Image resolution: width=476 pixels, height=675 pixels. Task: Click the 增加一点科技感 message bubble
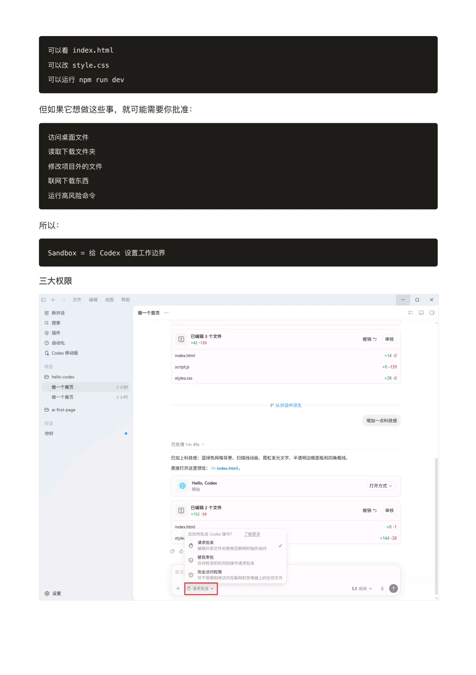(381, 421)
